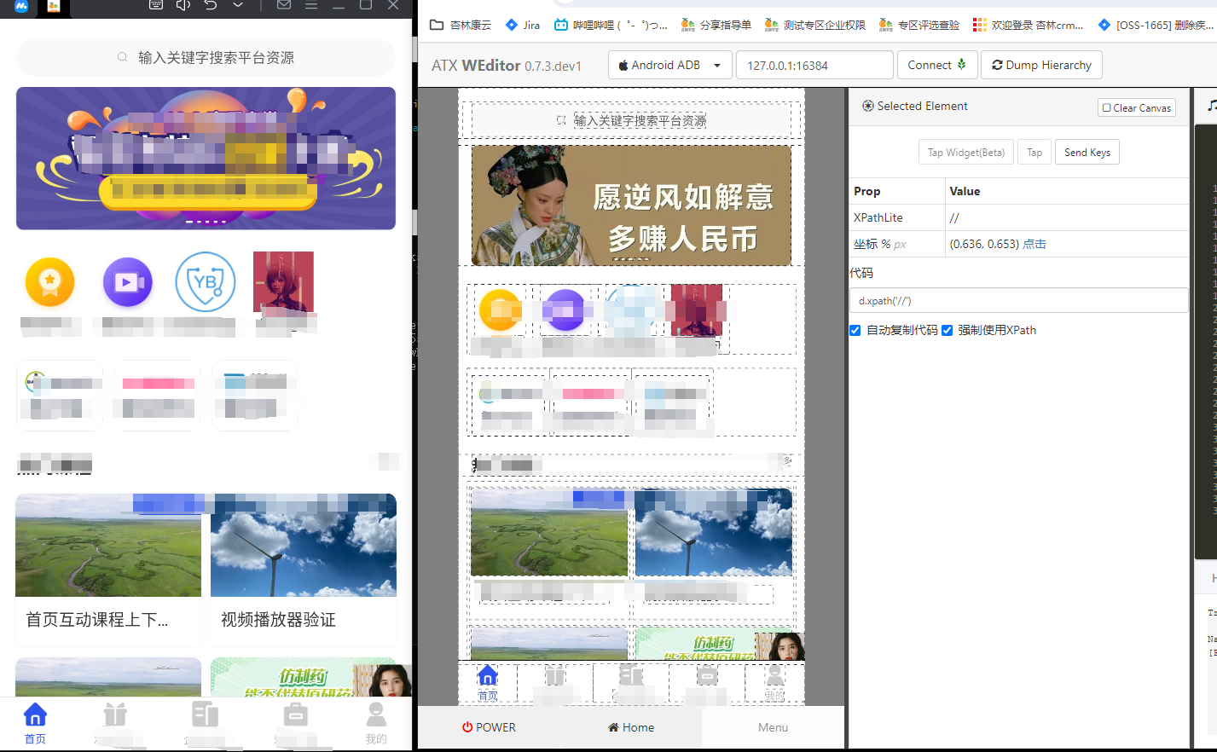The height and width of the screenshot is (752, 1217).
Task: Click the 点击 link next to coordinates
Action: (1034, 245)
